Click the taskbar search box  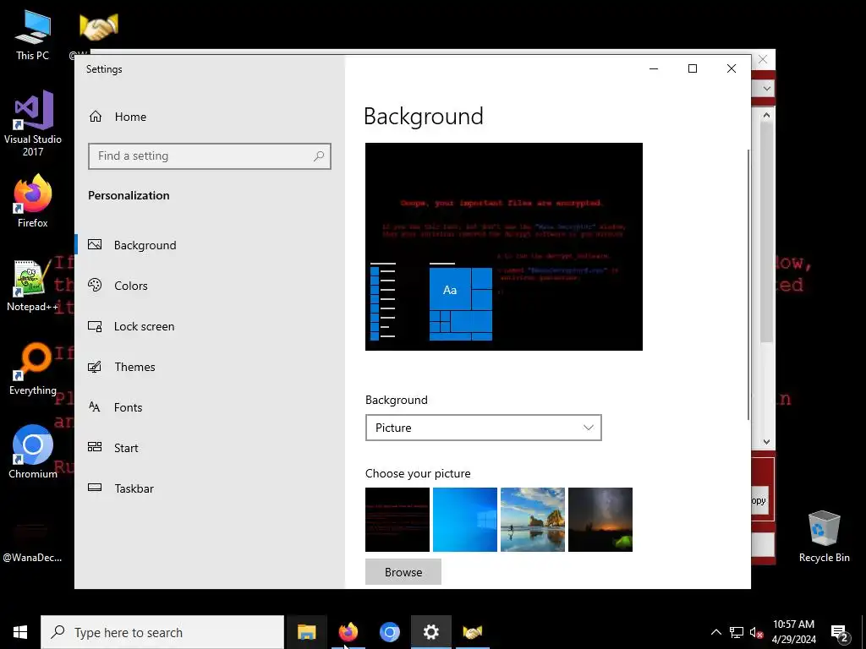coord(162,632)
